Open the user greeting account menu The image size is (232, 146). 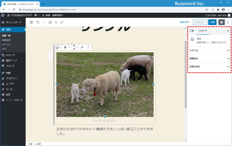218,15
